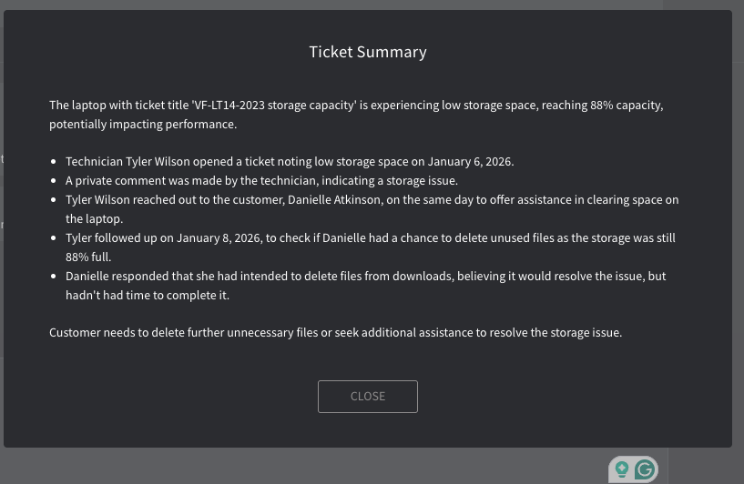Screen dimensions: 744x484
Task: Click the Grammarly lightbulb suggestions icon
Action: pyautogui.click(x=622, y=469)
